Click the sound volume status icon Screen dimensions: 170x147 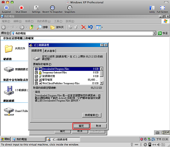click(159, 145)
